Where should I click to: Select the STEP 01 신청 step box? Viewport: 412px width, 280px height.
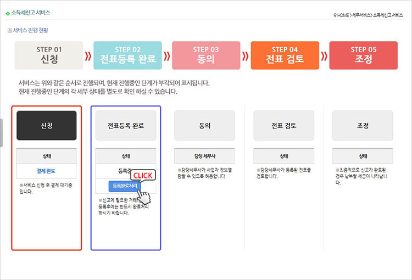[49, 55]
